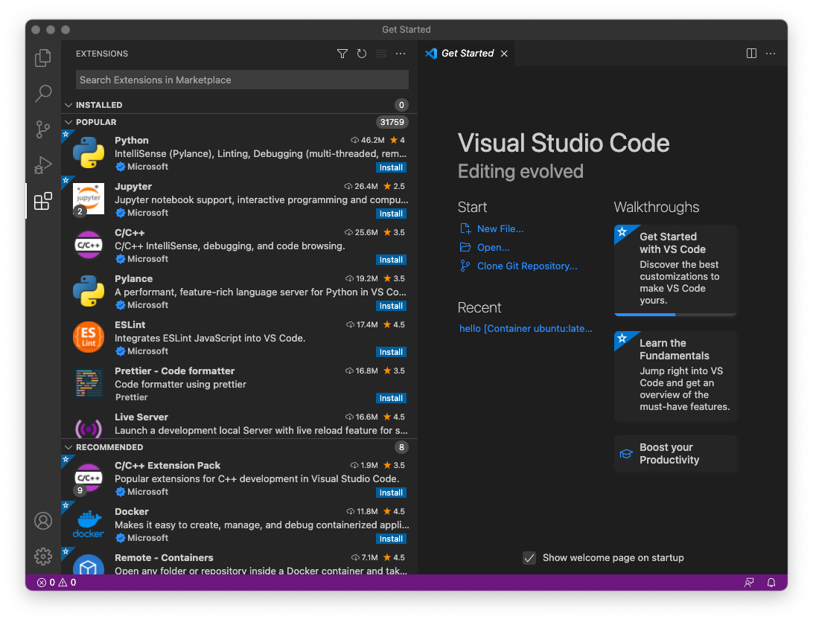
Task: Click the Remote - Containers extension title
Action: [164, 558]
